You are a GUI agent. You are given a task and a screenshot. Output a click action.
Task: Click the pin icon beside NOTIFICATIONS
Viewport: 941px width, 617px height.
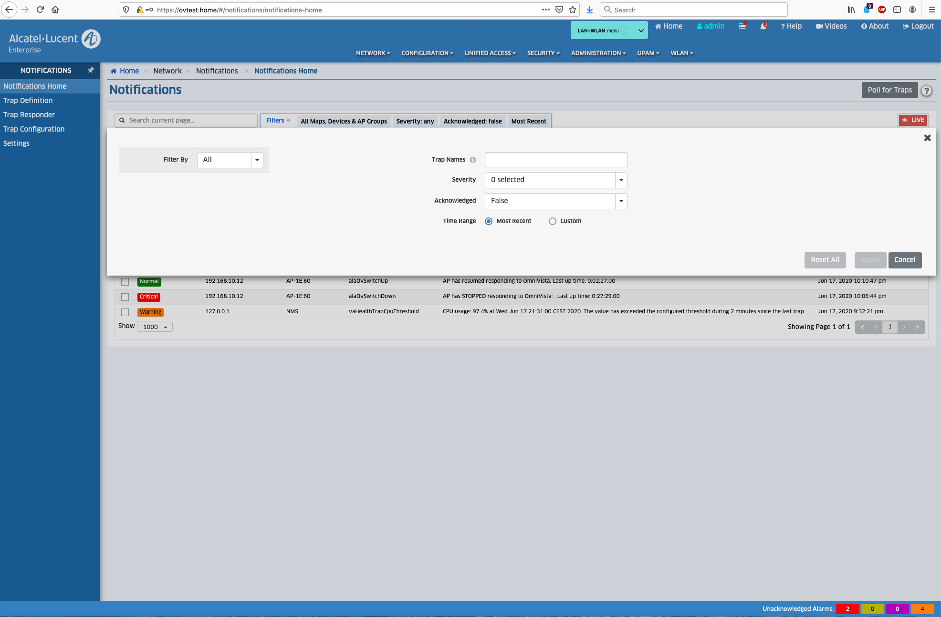click(x=91, y=70)
